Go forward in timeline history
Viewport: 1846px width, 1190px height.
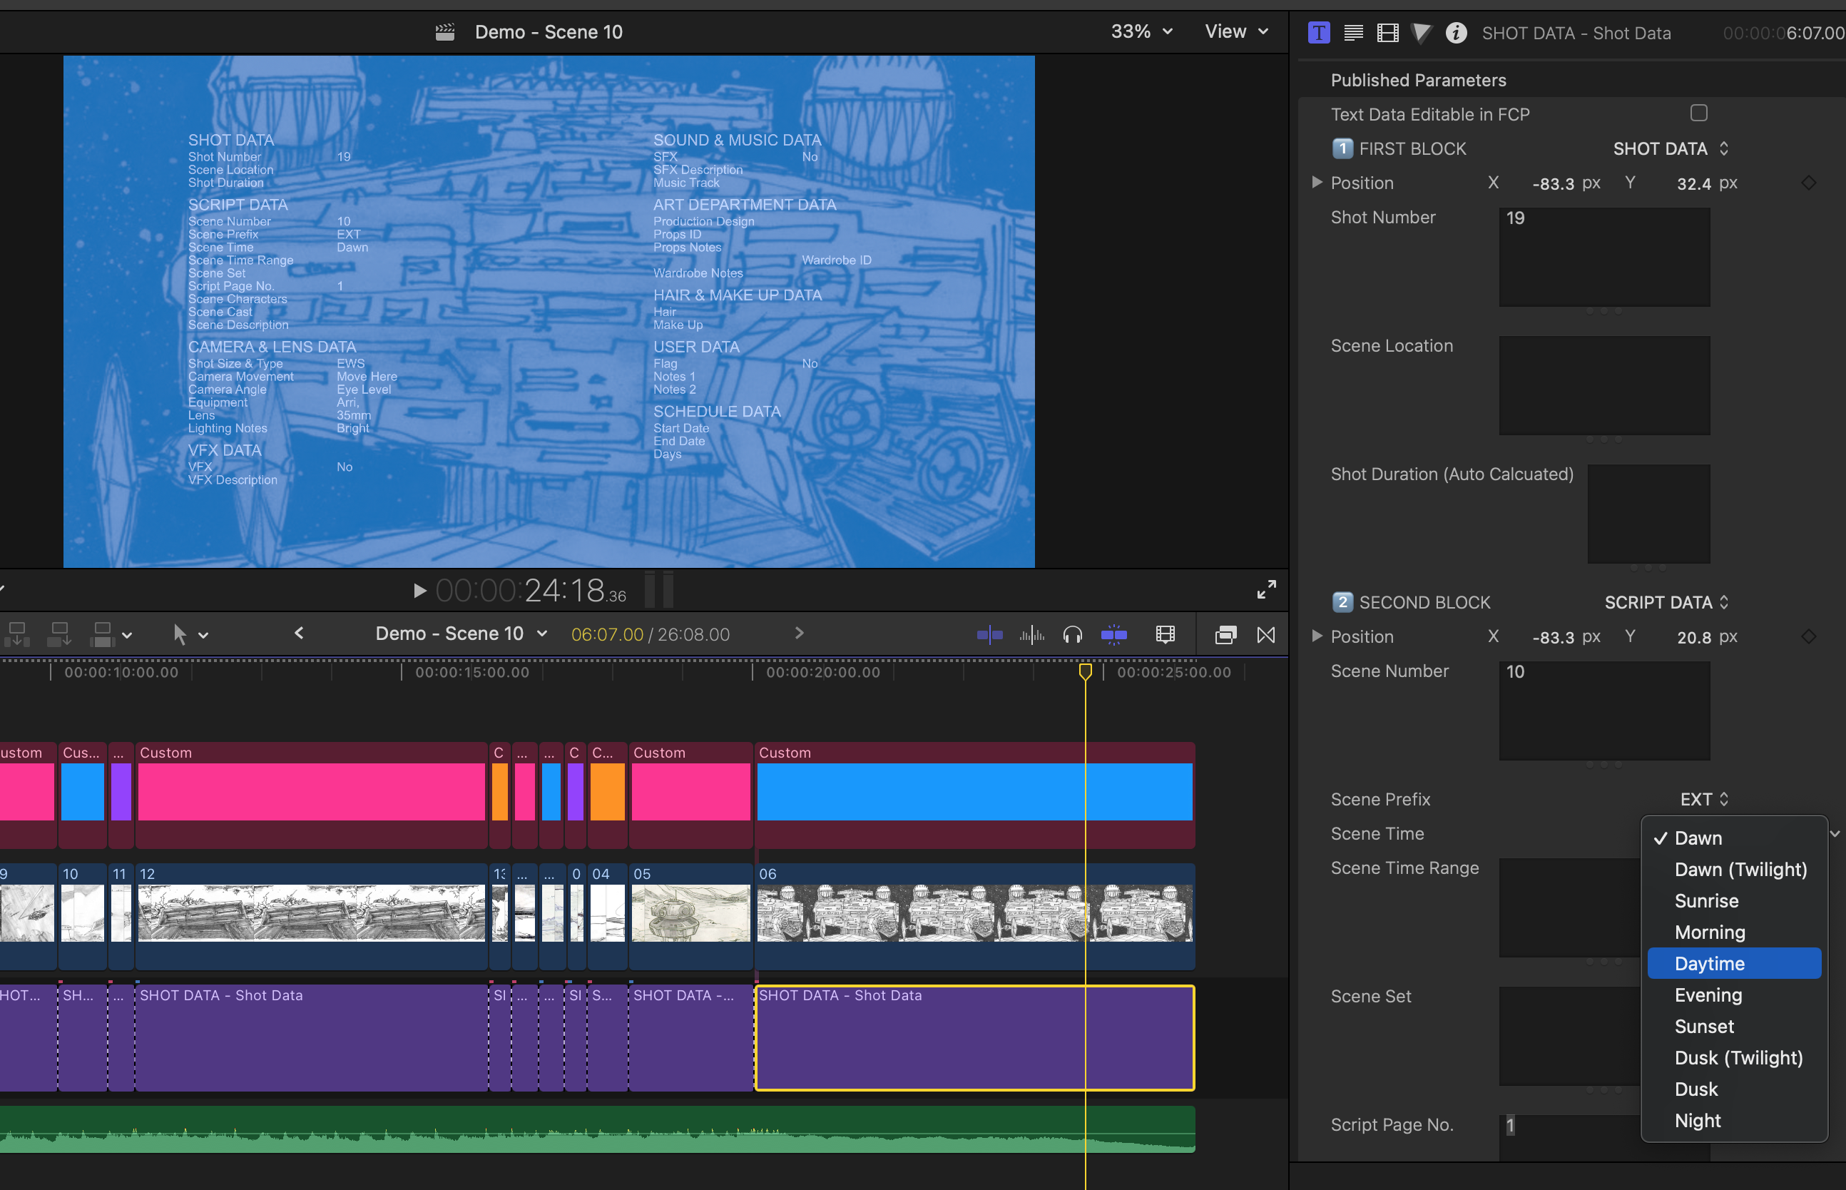tap(800, 634)
